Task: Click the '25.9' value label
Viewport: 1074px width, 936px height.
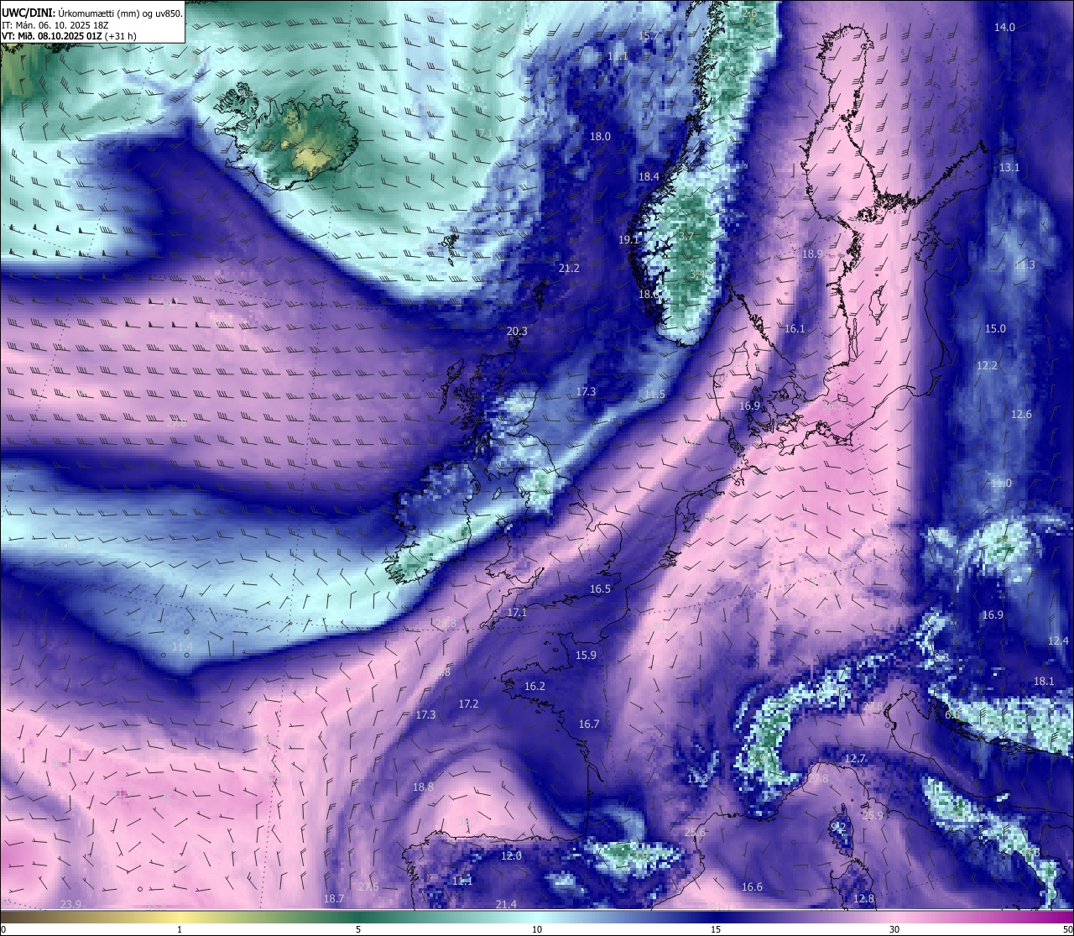Action: (x=873, y=816)
